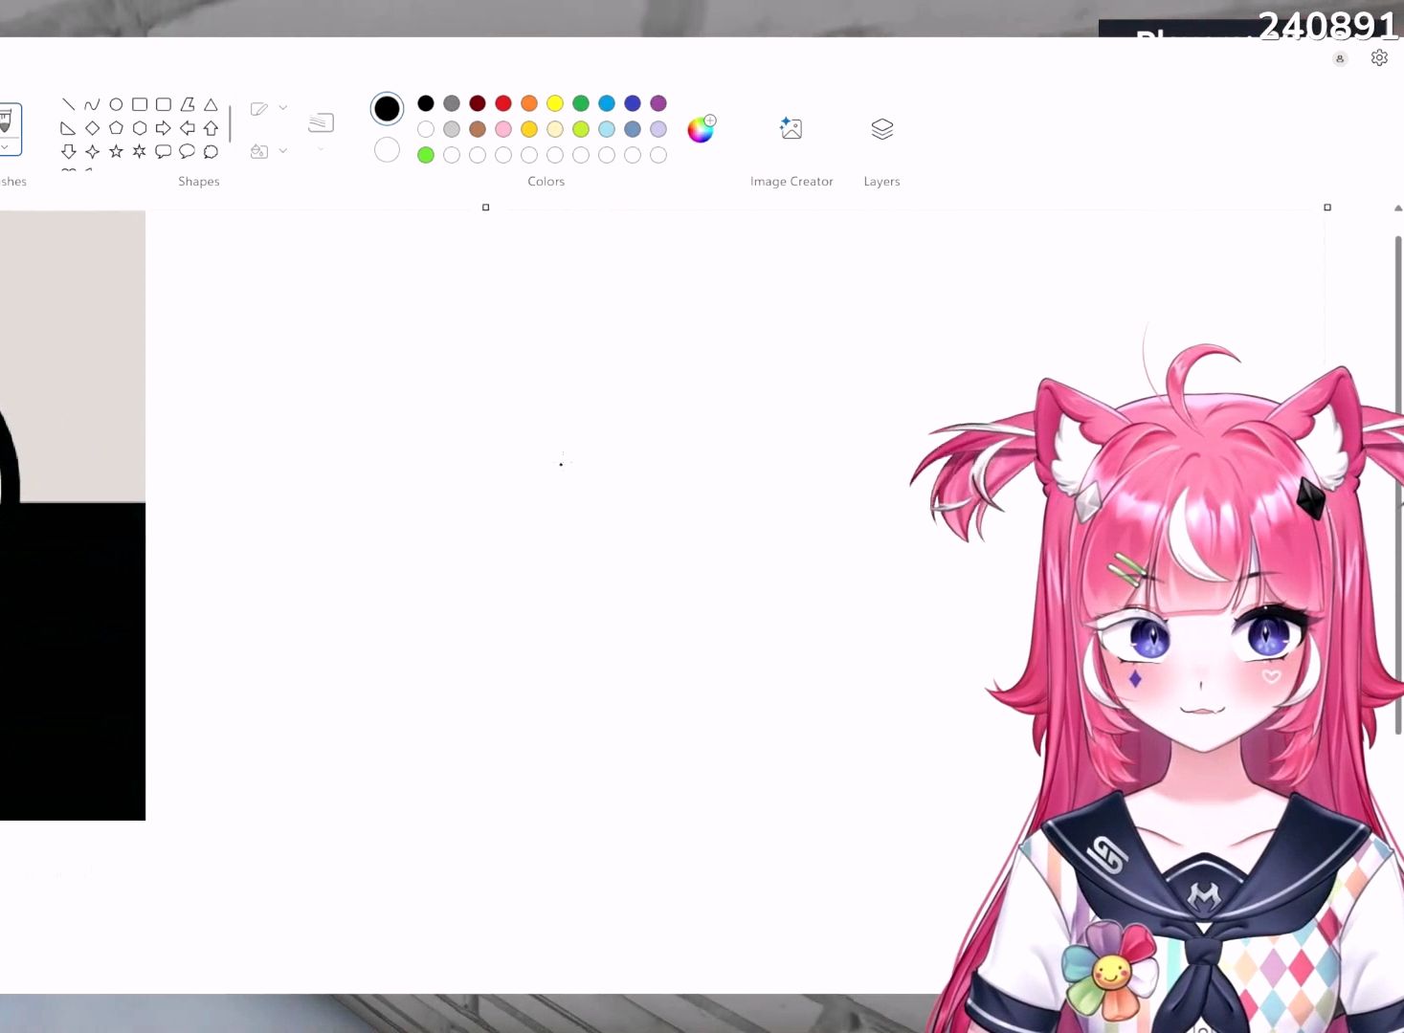Expand the shape Outline dropdown arrow
The image size is (1404, 1033).
coord(282,108)
